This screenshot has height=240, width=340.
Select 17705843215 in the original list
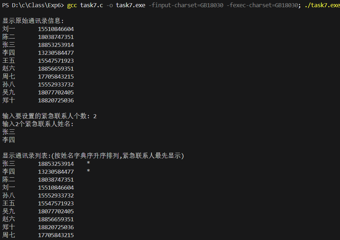56,77
